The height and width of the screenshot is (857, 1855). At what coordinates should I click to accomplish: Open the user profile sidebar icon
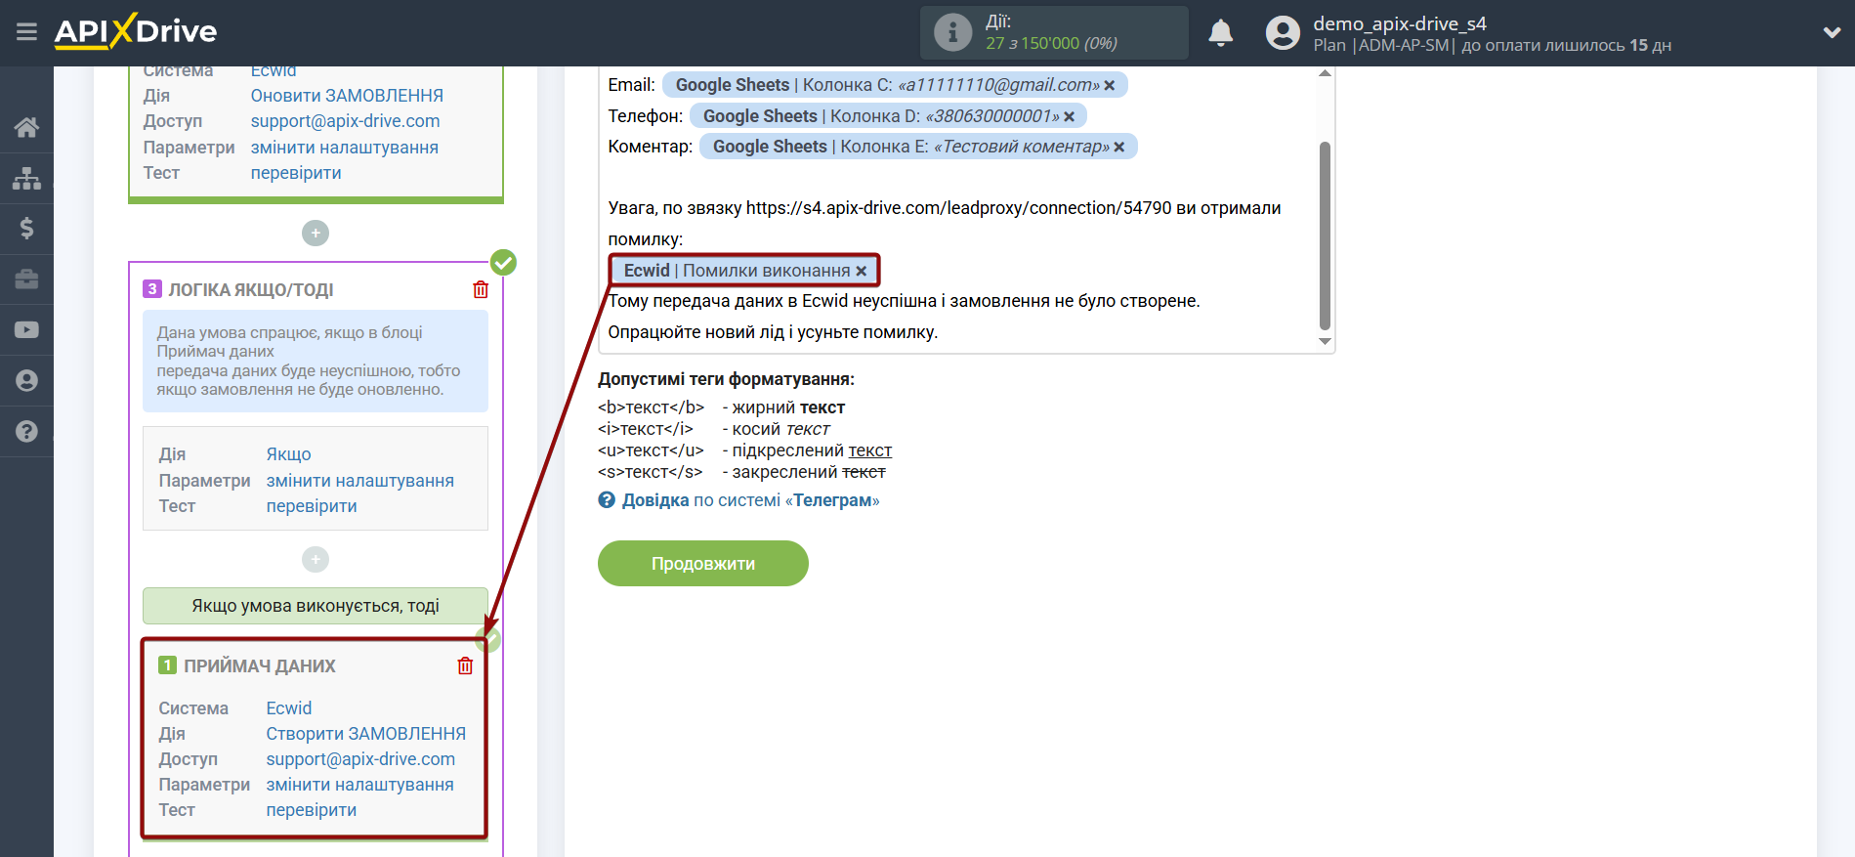[26, 381]
